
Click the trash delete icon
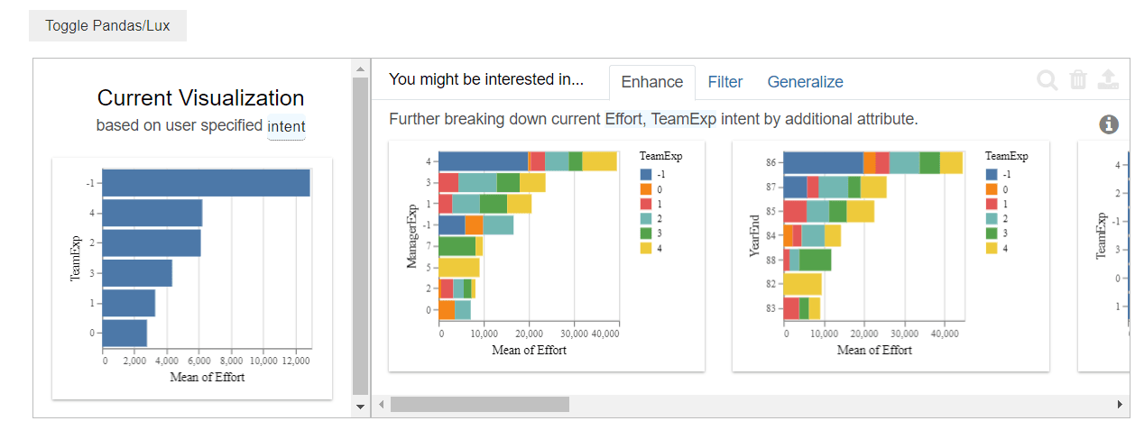click(x=1078, y=80)
